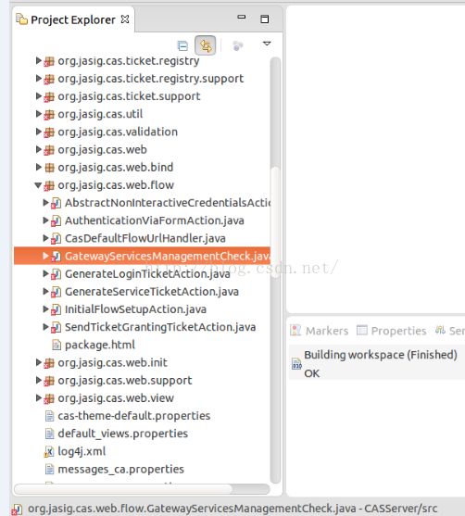The width and height of the screenshot is (465, 516).
Task: Close the Project Explorer tab
Action: click(x=125, y=19)
